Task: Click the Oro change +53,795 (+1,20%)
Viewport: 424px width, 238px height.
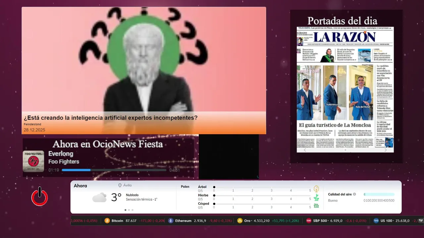Action: [x=285, y=221]
